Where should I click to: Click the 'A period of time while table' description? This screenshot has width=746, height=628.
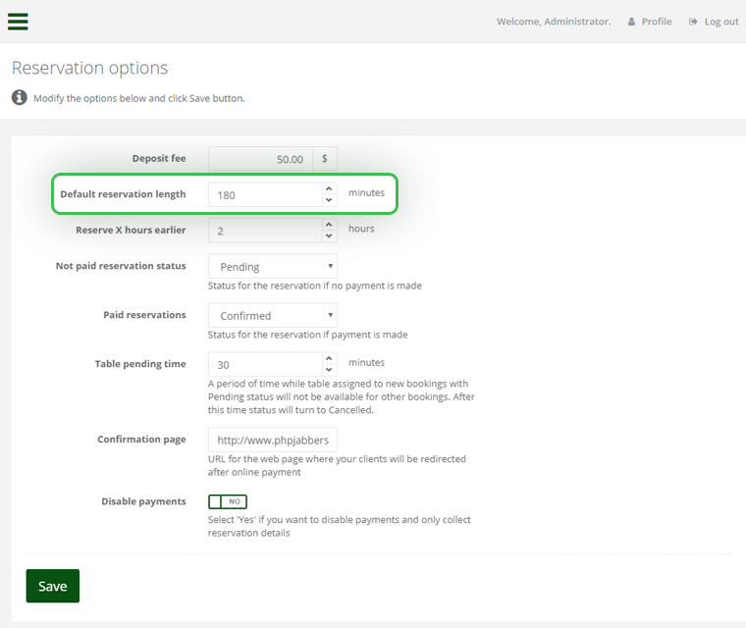pyautogui.click(x=342, y=396)
